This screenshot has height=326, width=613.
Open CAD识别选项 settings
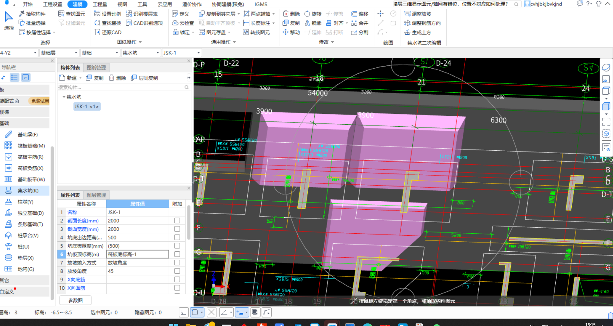click(144, 23)
